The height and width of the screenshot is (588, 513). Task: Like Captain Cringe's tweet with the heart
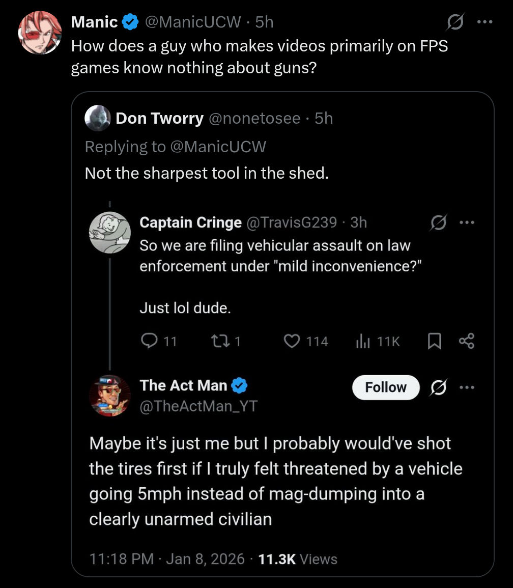[x=292, y=341]
